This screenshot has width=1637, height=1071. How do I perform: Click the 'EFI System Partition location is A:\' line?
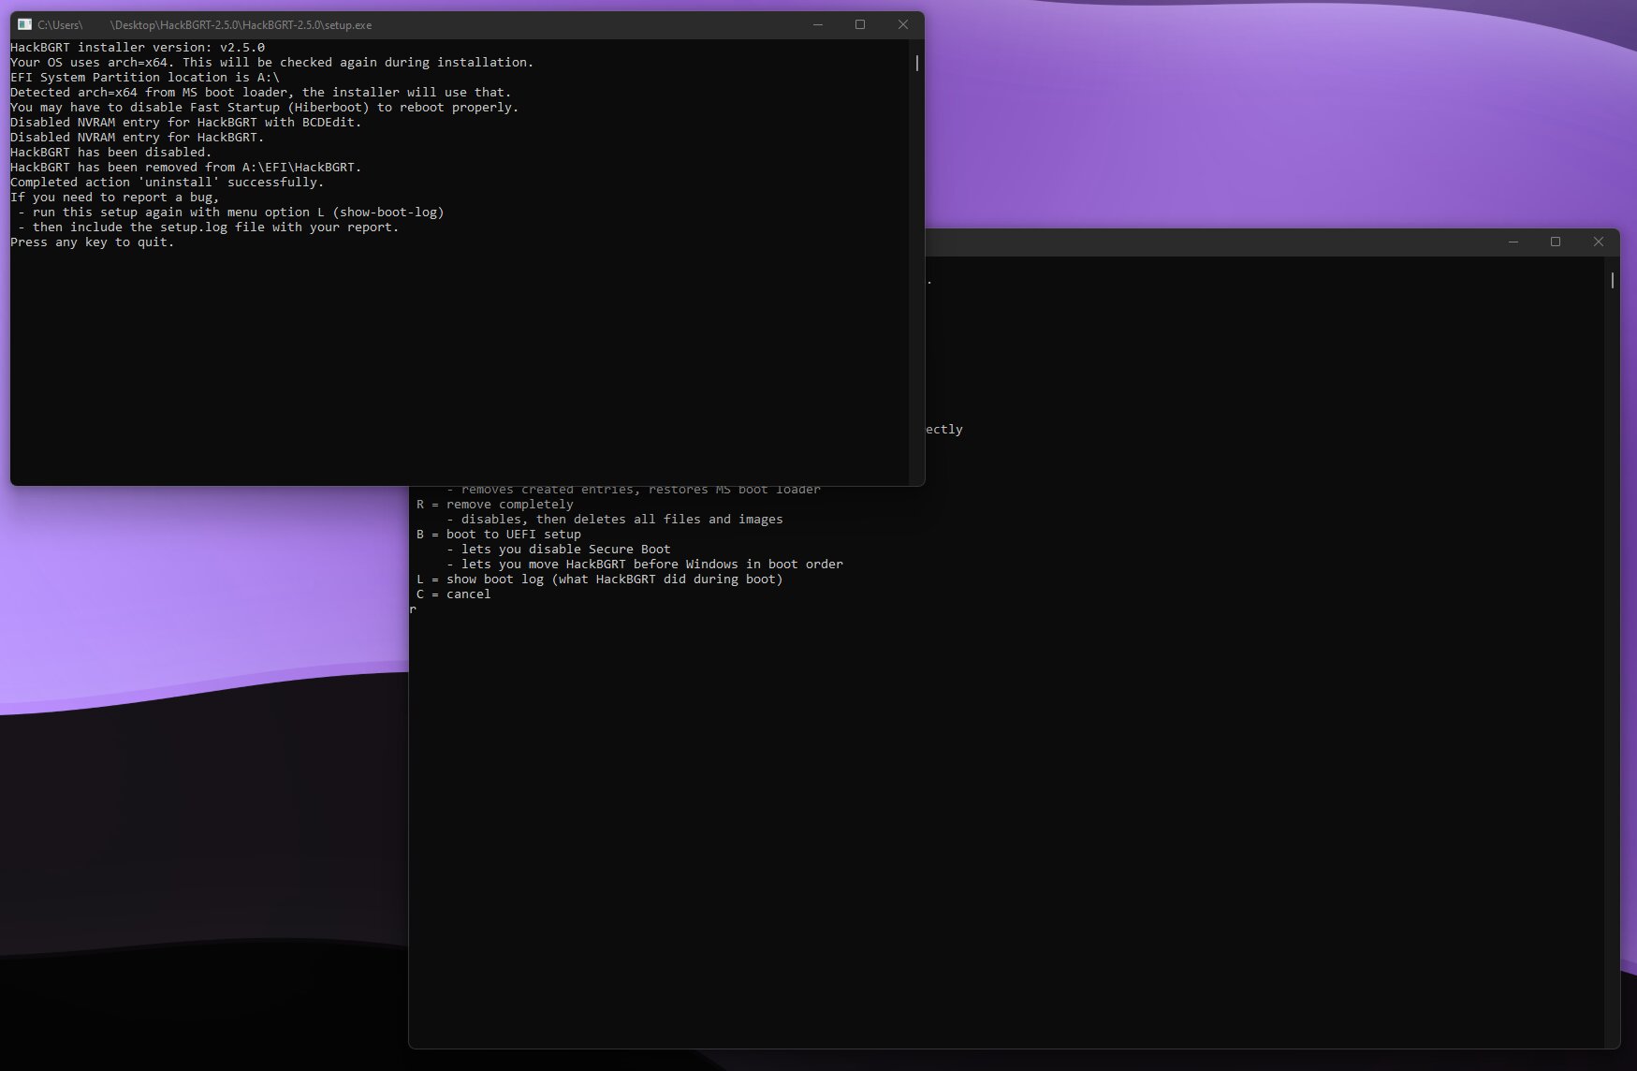point(145,78)
